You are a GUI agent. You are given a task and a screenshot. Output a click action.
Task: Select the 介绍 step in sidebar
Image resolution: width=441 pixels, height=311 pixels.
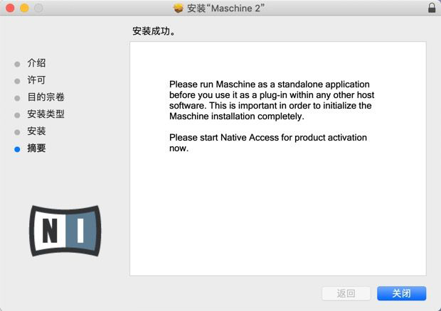[x=36, y=63]
